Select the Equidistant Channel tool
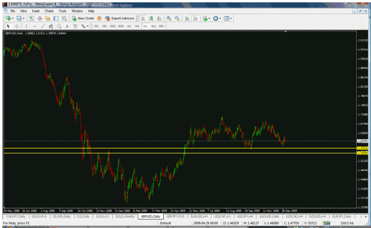 50,26
